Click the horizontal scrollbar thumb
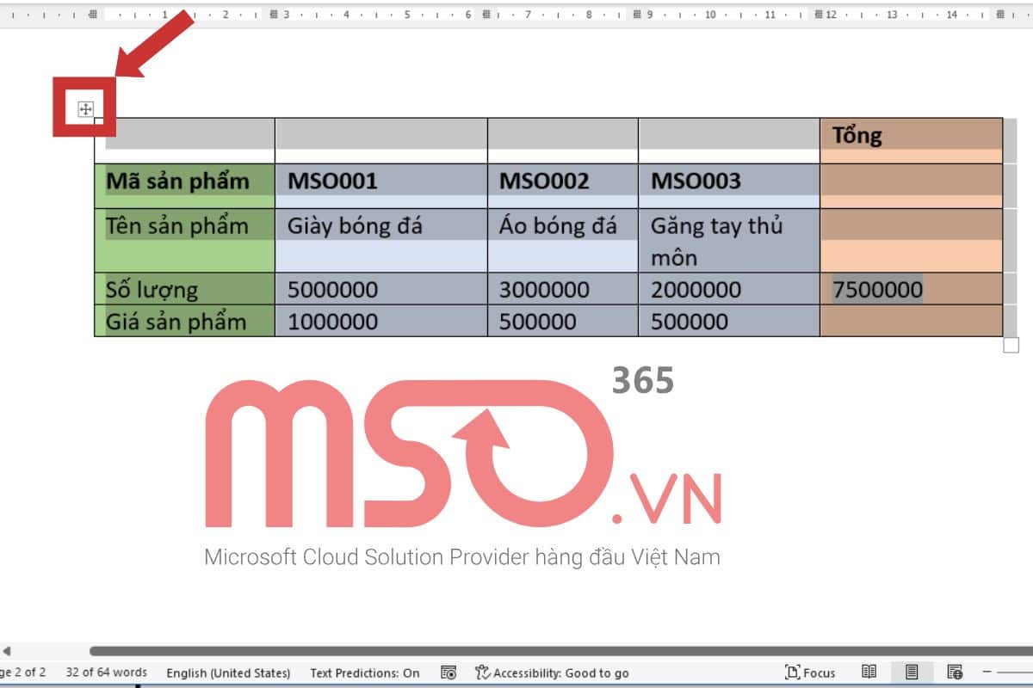The height and width of the screenshot is (688, 1033). point(560,651)
